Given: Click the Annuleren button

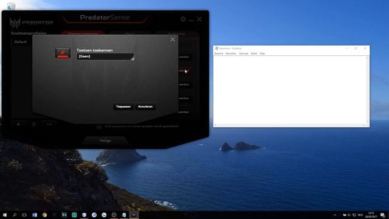Looking at the screenshot, I should 145,106.
